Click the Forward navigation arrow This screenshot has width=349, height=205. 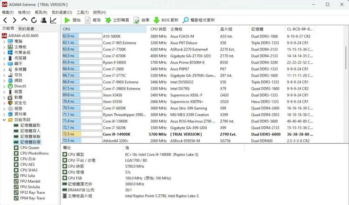click(15, 20)
